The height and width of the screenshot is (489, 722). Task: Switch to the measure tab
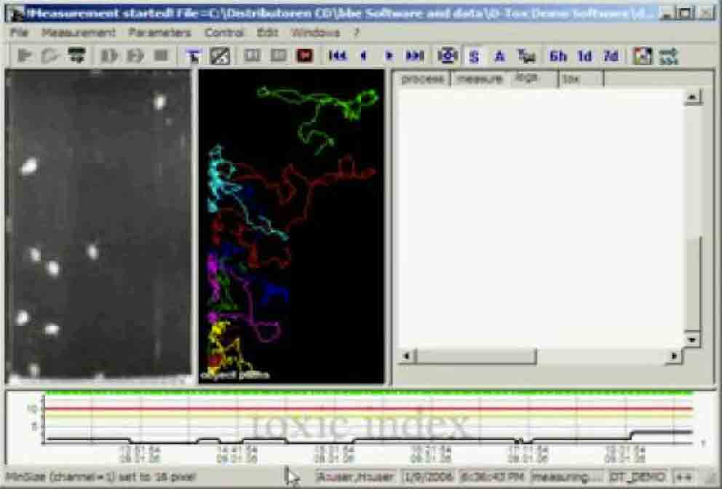(480, 79)
